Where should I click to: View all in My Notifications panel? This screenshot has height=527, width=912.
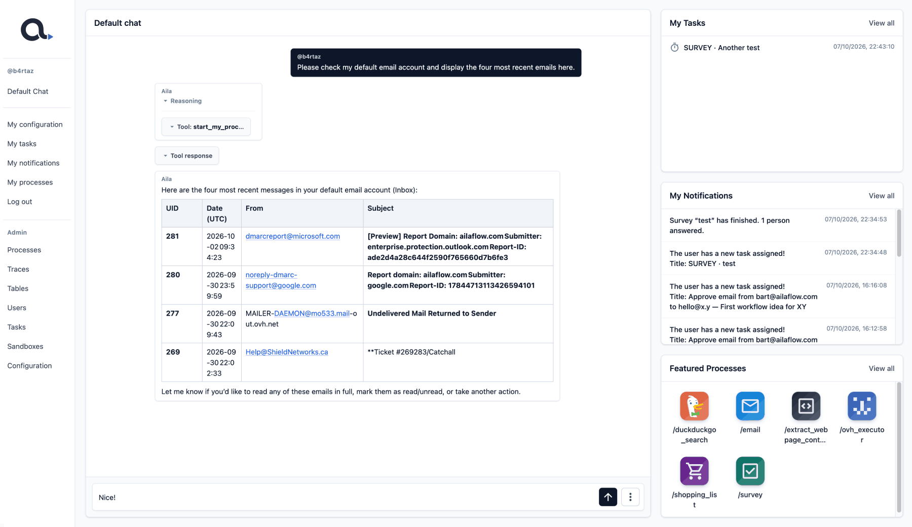tap(881, 196)
